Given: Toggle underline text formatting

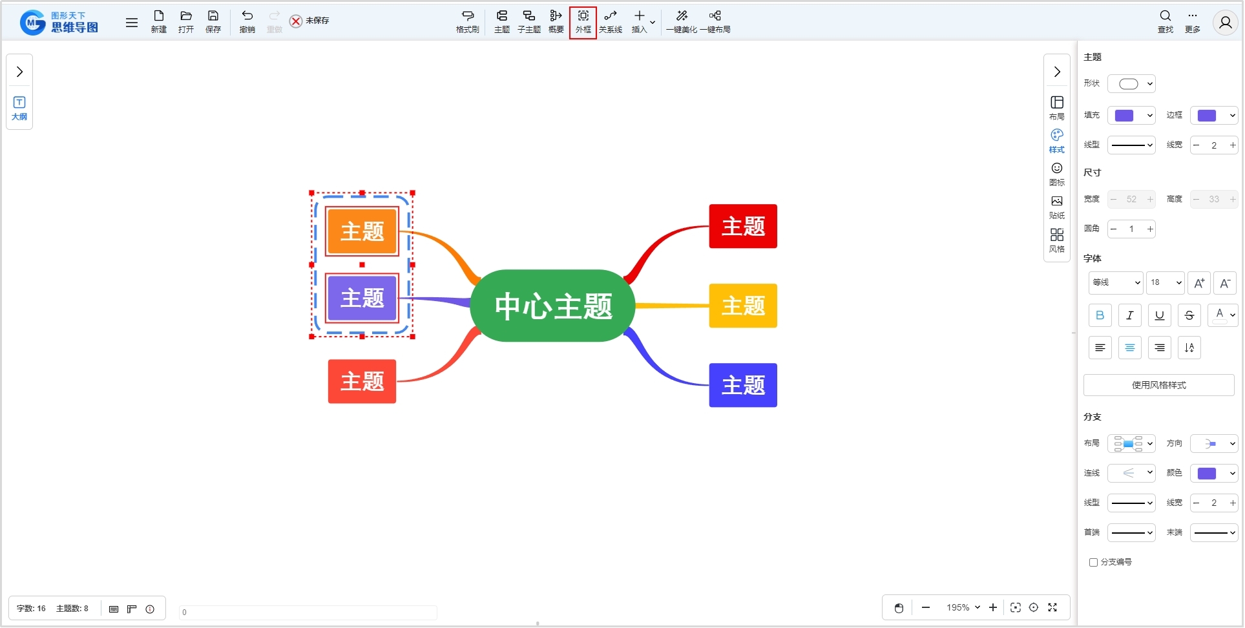Looking at the screenshot, I should [x=1160, y=315].
